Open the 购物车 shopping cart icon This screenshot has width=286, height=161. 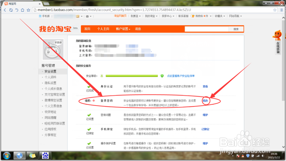(193, 16)
